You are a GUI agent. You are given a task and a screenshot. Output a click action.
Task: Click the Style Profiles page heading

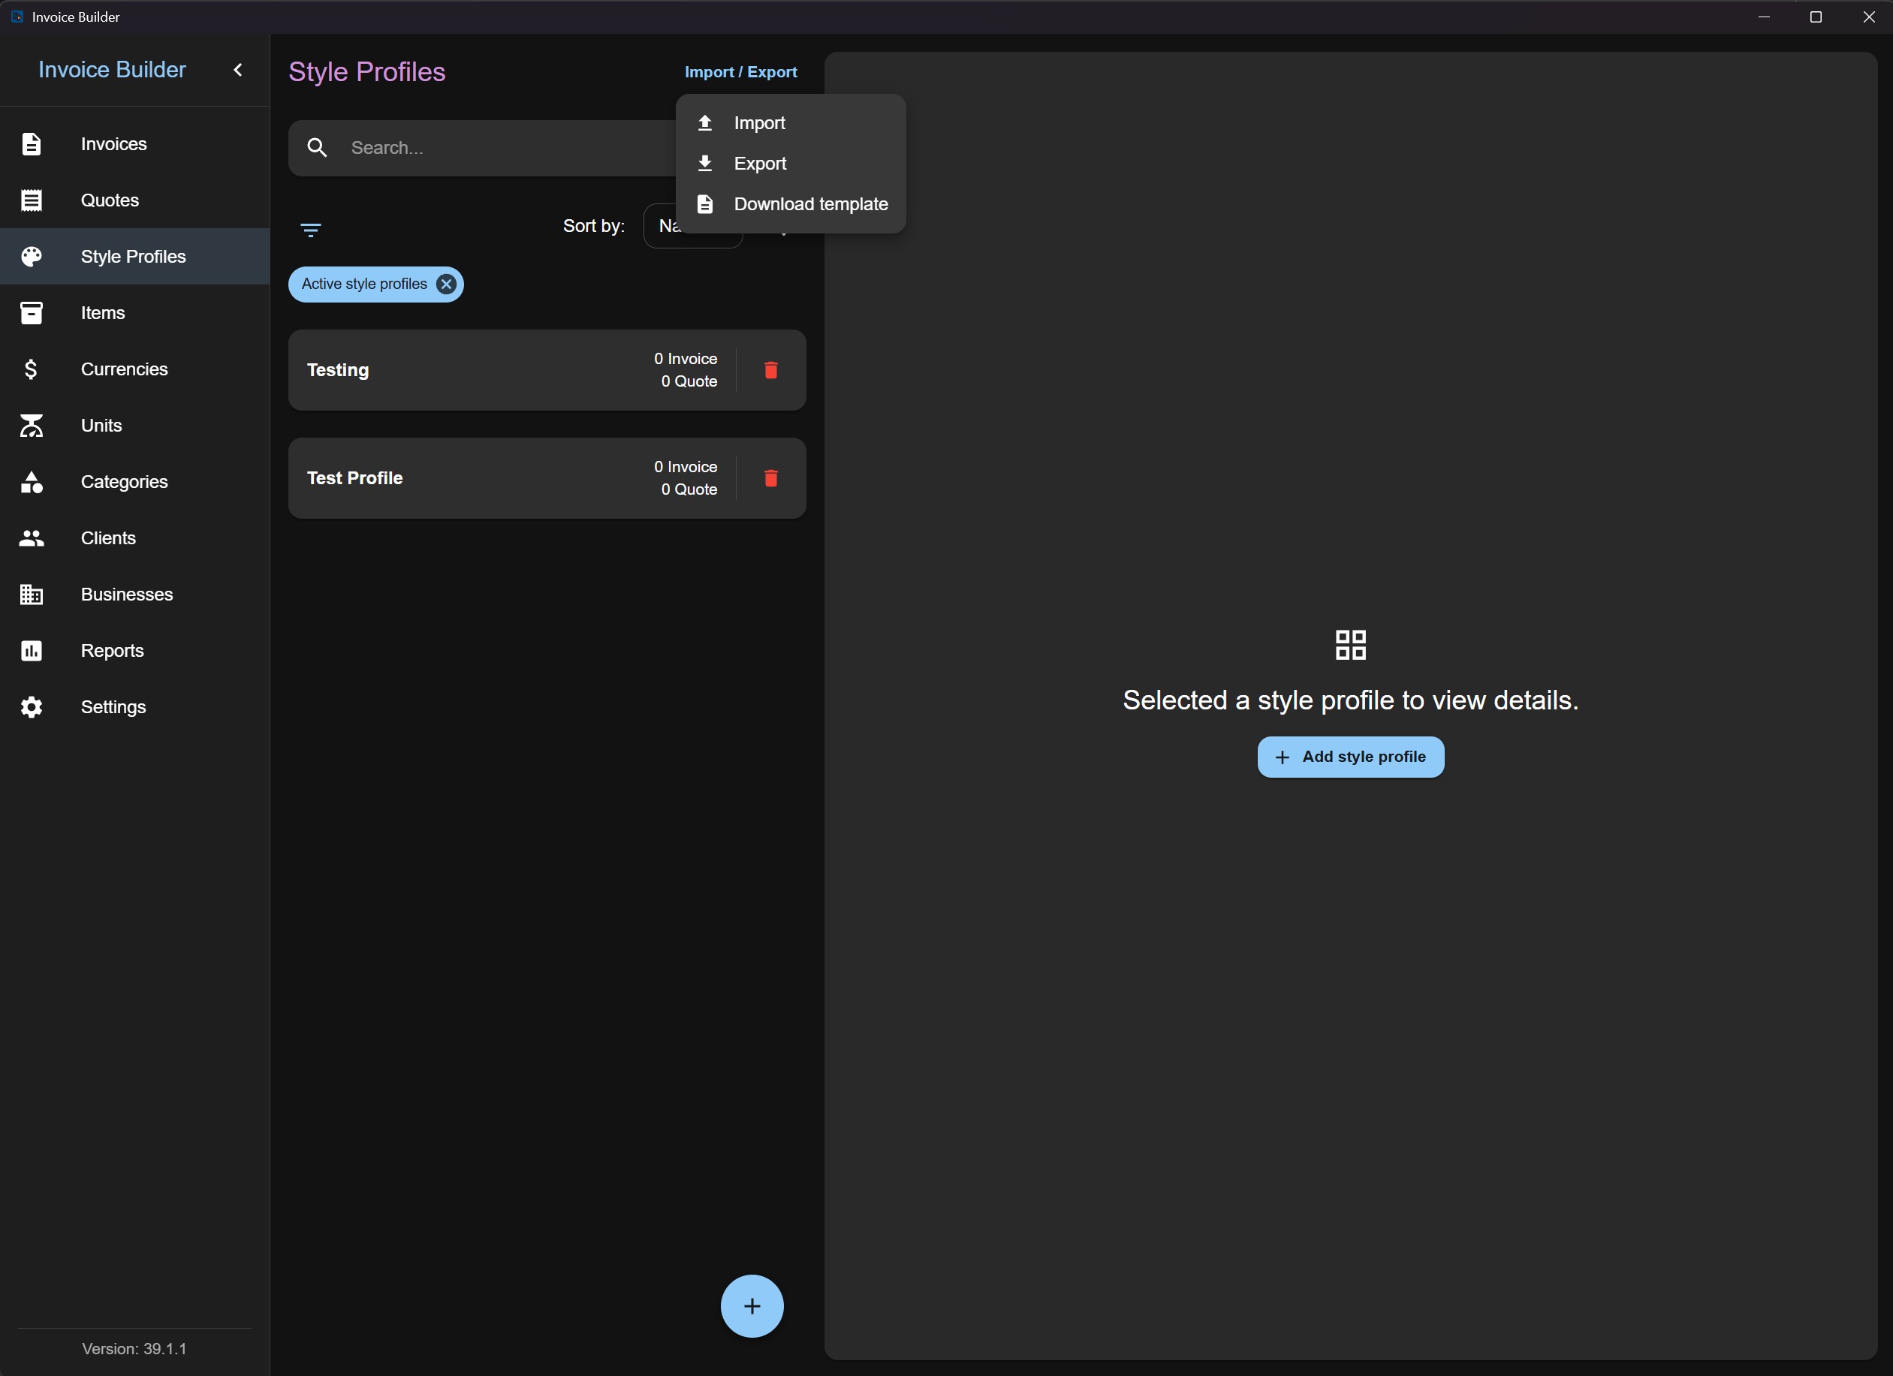coord(367,72)
